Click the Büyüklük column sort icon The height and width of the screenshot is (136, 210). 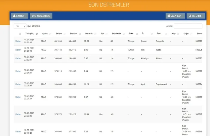(123, 34)
